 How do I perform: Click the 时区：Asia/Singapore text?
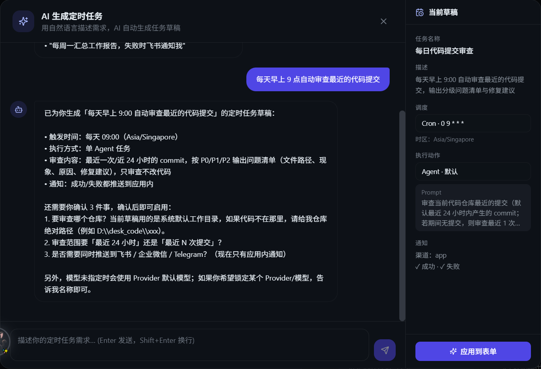coord(445,139)
